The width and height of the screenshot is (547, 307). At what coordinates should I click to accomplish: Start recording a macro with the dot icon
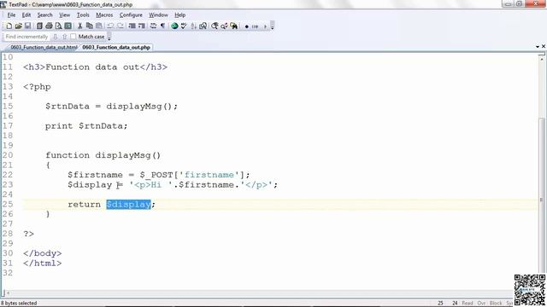(247, 26)
